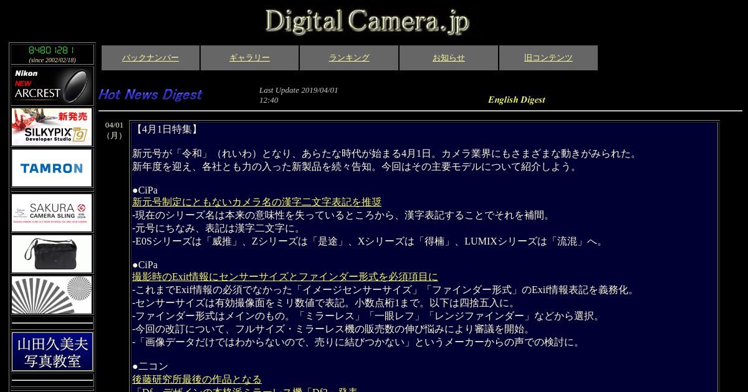Image resolution: width=748 pixels, height=392 pixels.
Task: Click the line starting 新元号が「令和」
Action: (x=386, y=154)
